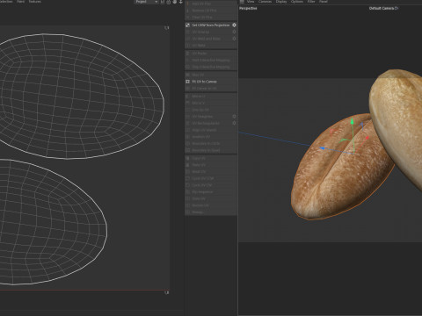The width and height of the screenshot is (422, 316).
Task: Select the UV Relax command
Action: tap(199, 46)
